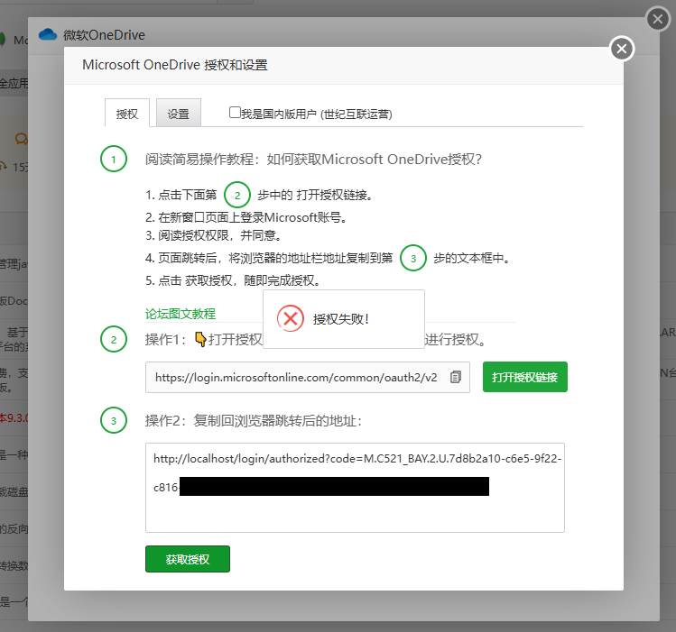Check the 我是国内版用户 checkbox
The width and height of the screenshot is (676, 632).
(x=235, y=113)
